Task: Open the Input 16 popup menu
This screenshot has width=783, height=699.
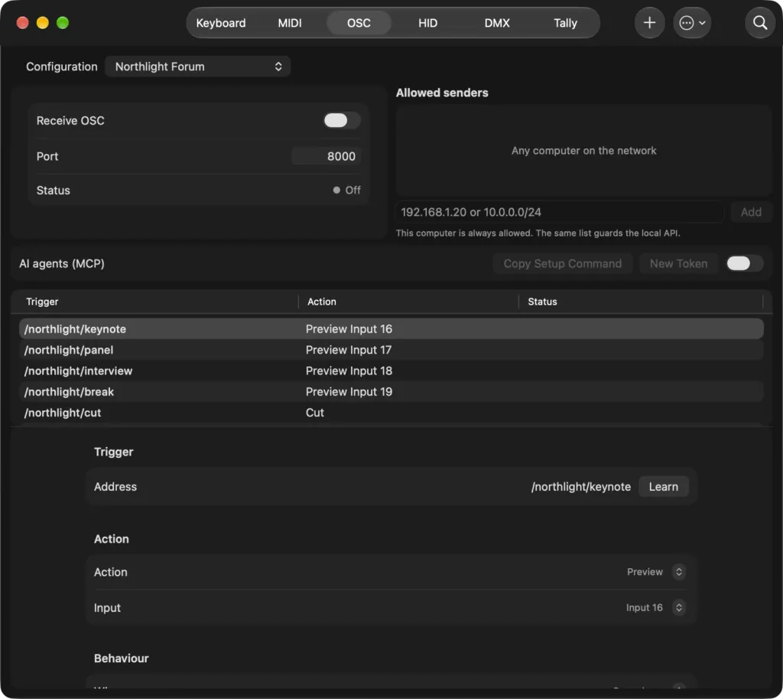Action: tap(656, 607)
